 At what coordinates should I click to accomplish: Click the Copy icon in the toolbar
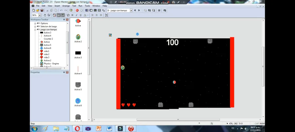pyautogui.click(x=51, y=10)
